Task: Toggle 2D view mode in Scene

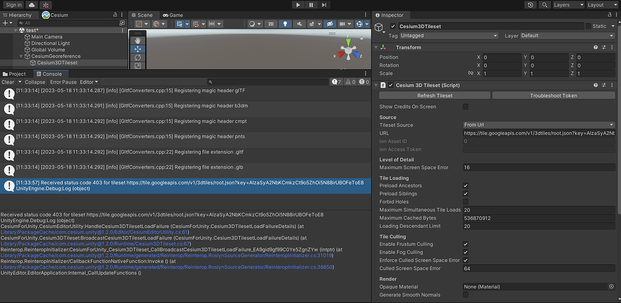Action: [271, 24]
